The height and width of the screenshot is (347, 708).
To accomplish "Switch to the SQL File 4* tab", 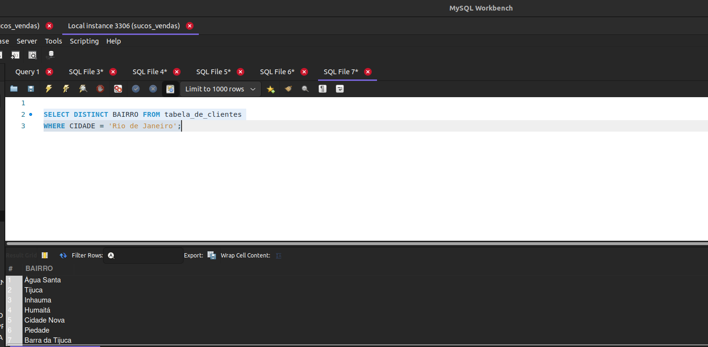I will pos(150,72).
